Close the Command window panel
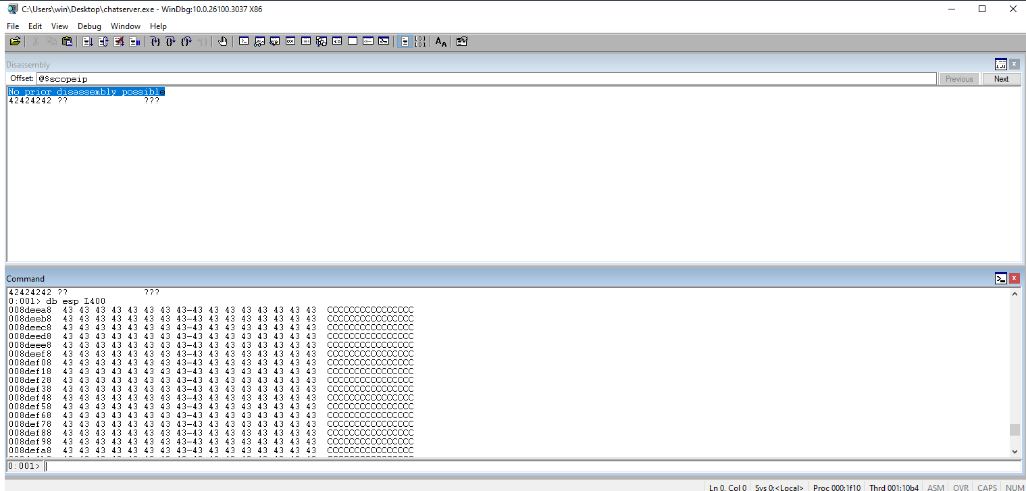This screenshot has height=491, width=1026. pyautogui.click(x=1014, y=278)
